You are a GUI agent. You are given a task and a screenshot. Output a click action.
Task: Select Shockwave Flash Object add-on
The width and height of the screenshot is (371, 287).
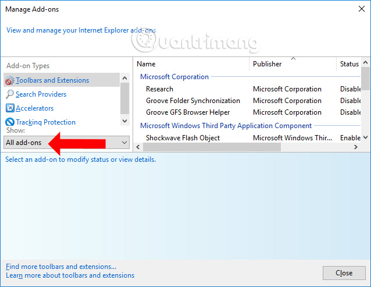click(x=248, y=138)
